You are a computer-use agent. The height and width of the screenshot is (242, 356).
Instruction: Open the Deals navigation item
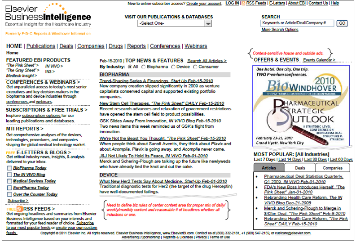point(66,46)
